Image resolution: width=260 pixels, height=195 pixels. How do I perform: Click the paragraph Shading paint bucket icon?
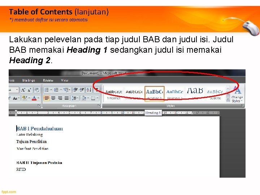point(84,98)
